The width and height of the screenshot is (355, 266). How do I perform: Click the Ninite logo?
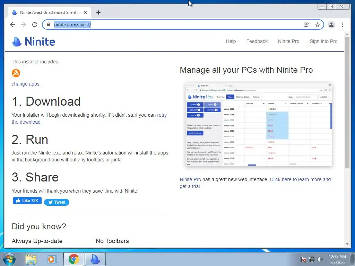pos(34,42)
